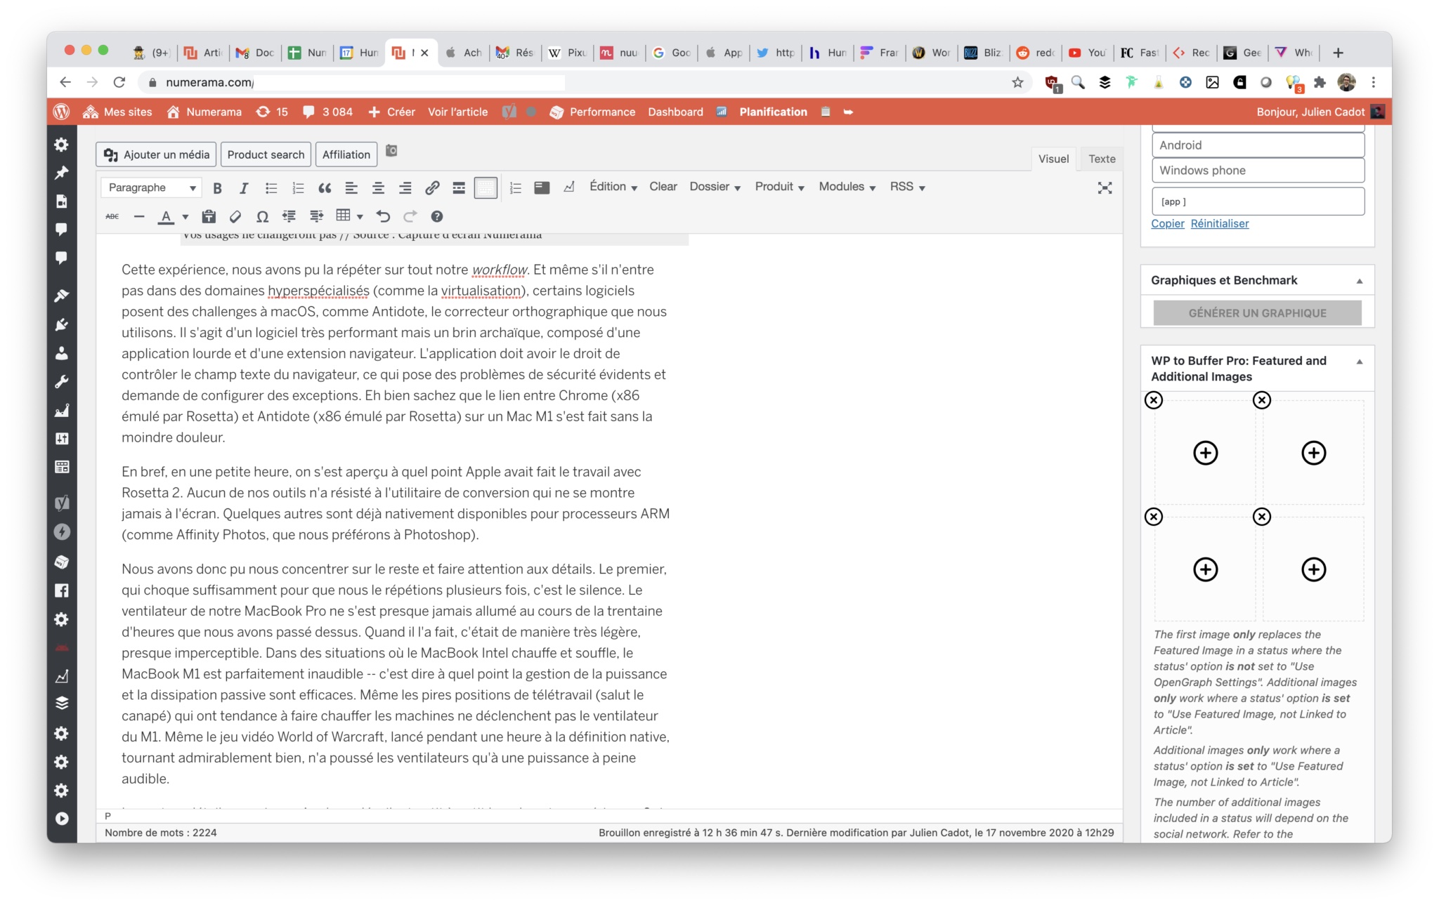Open keyboard shortcuts help
The image size is (1439, 905).
pos(437,216)
